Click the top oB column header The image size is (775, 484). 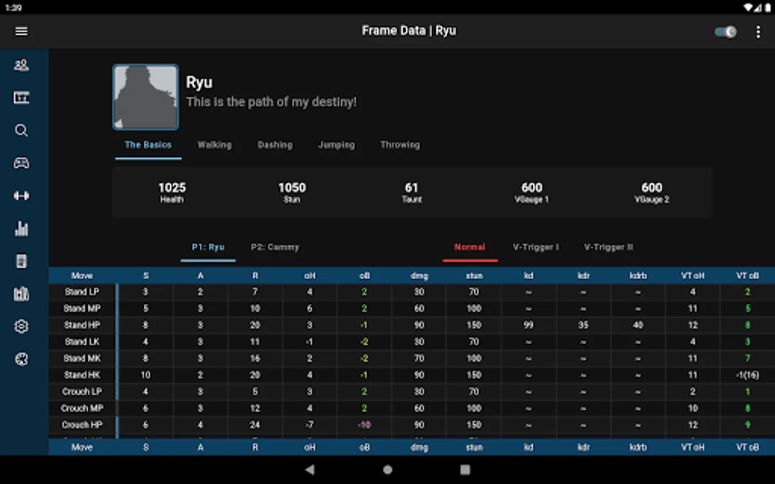364,275
